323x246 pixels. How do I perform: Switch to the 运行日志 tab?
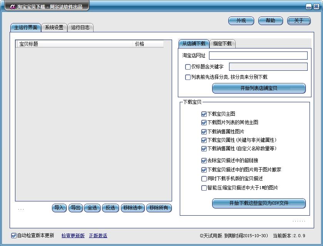pos(80,28)
